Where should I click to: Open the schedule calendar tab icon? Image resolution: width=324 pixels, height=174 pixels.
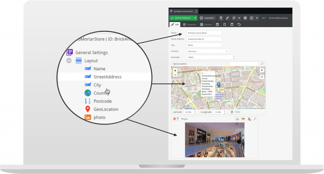217,25
